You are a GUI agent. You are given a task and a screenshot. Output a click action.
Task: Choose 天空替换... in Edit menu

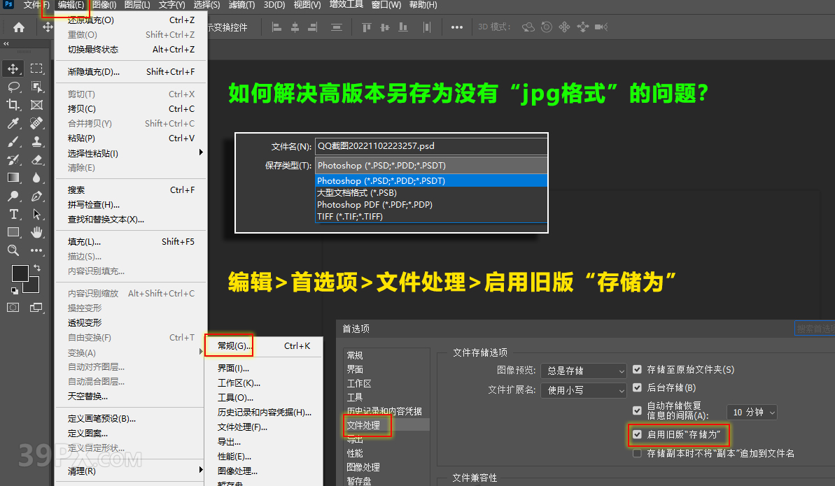(88, 396)
